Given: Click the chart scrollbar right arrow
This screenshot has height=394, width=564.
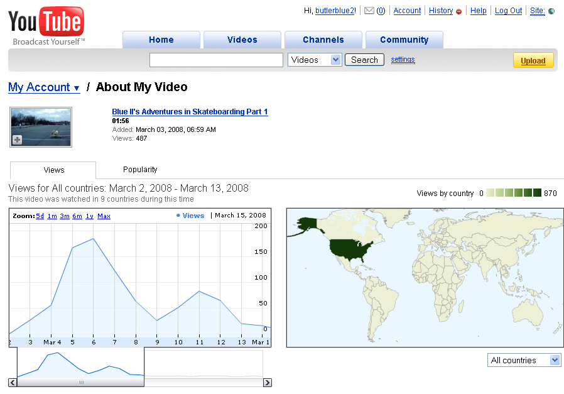Looking at the screenshot, I should pos(268,383).
